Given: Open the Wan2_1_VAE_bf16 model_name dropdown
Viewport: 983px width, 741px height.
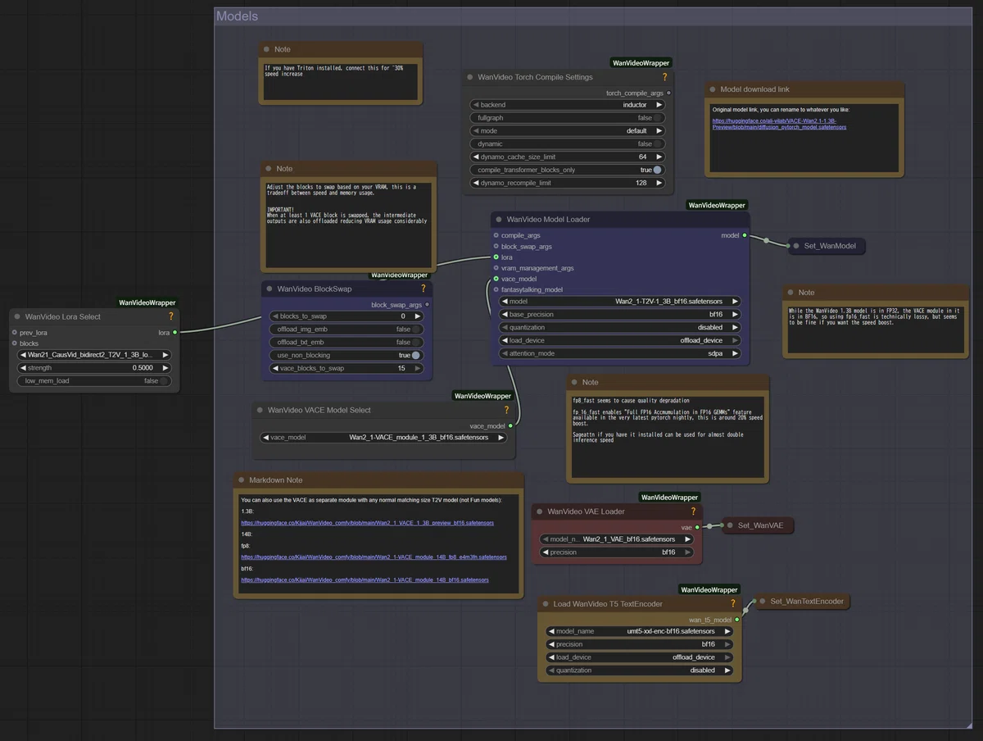Looking at the screenshot, I should 617,539.
